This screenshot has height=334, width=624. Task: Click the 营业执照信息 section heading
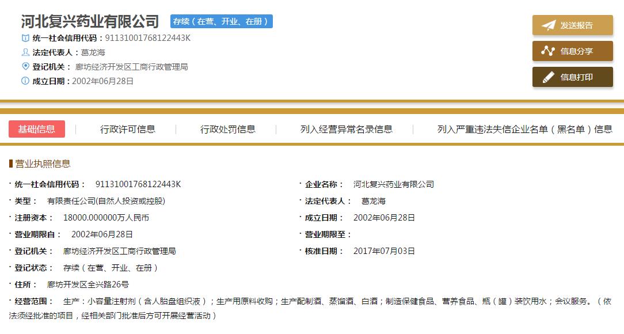(x=43, y=164)
